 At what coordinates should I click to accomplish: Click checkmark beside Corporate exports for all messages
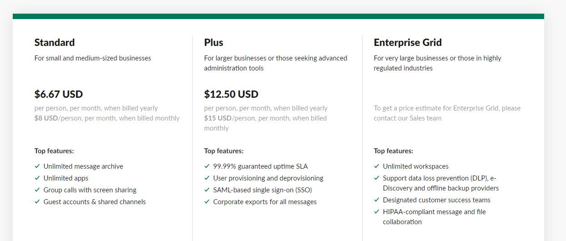[x=207, y=202]
